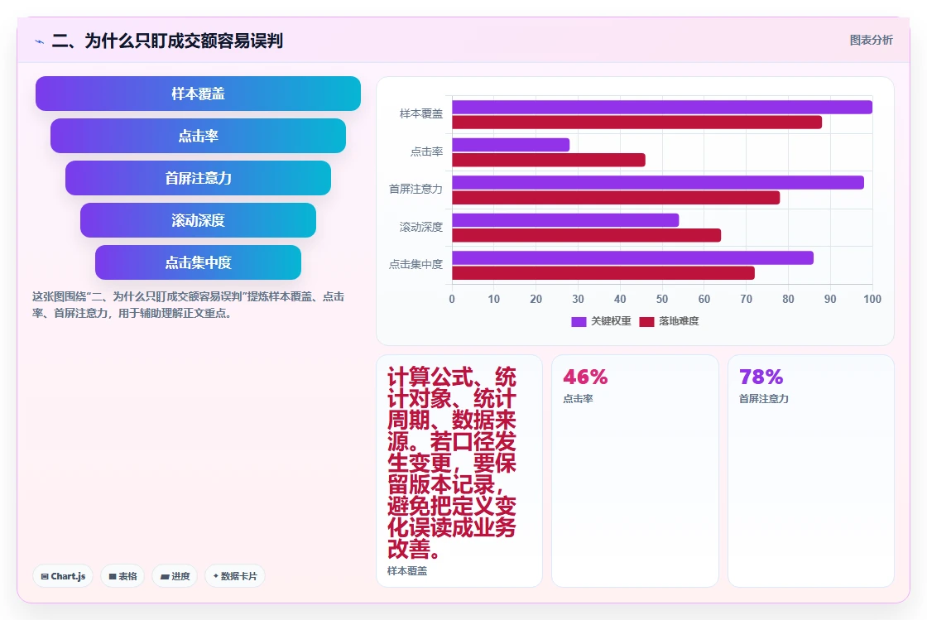Click the red 样本覆盖 bar in the chart
This screenshot has height=620, width=927.
coord(636,123)
